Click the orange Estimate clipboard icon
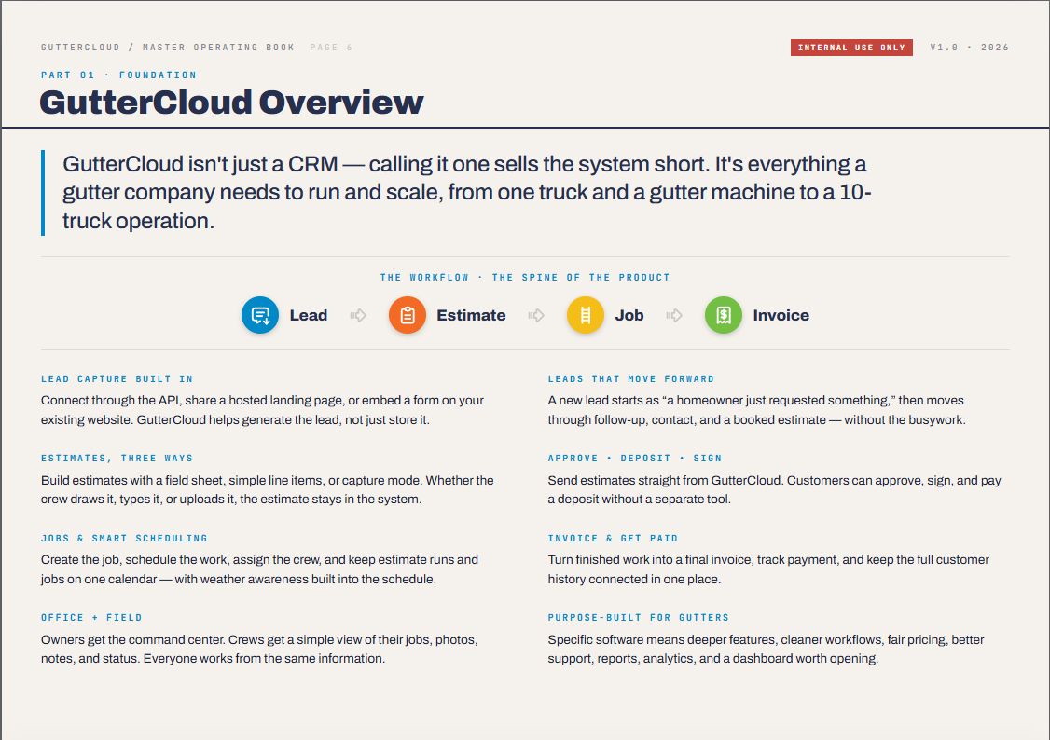 [408, 315]
